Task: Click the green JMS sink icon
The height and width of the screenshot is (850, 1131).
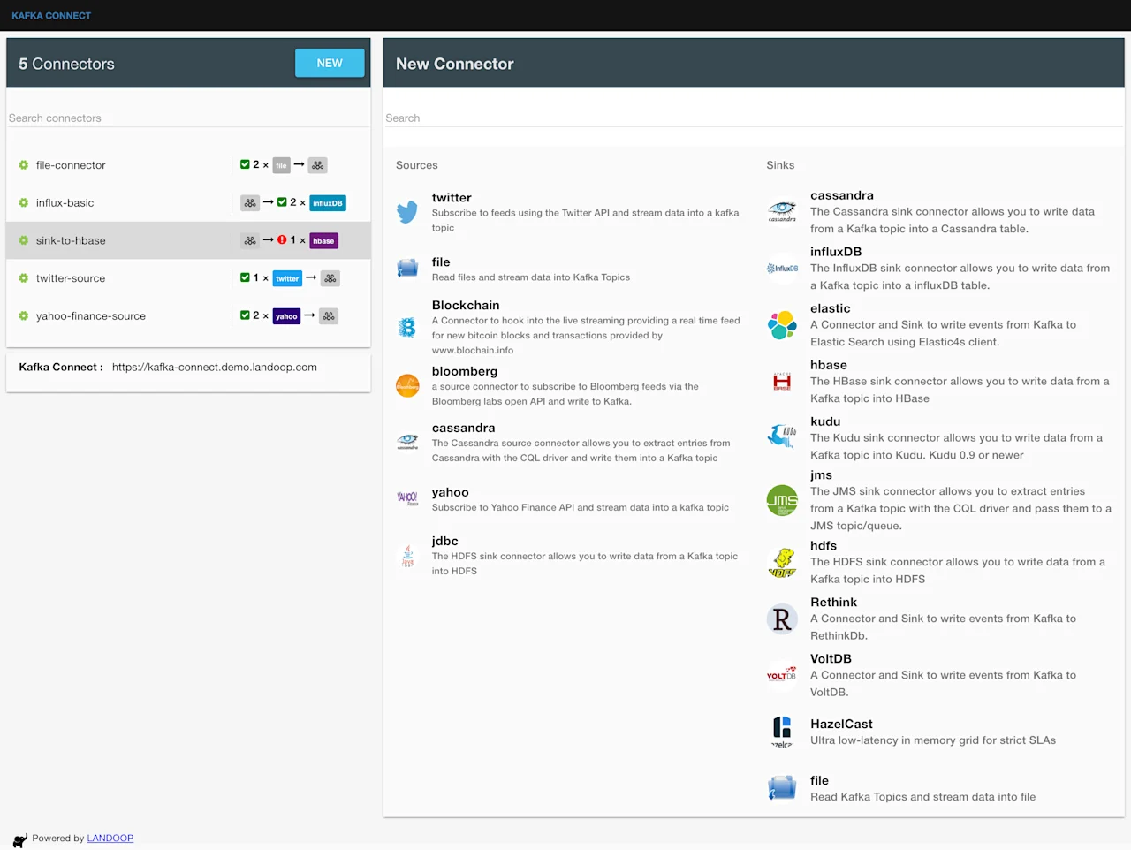Action: (782, 501)
